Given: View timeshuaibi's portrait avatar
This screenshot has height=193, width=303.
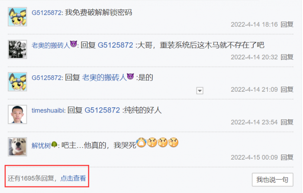Looking at the screenshot, I should click(x=17, y=115).
